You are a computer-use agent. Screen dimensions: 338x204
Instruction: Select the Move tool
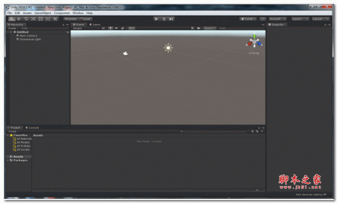pos(19,19)
